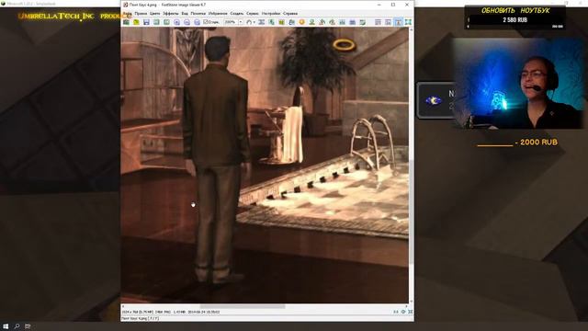This screenshot has width=588, height=331.
Task: Open the Вид menu
Action: [185, 14]
